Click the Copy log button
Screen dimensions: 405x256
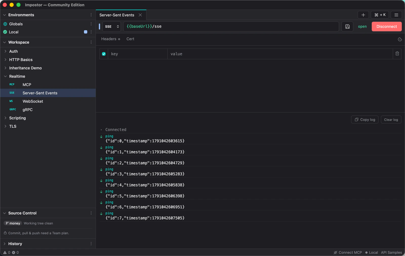click(365, 120)
